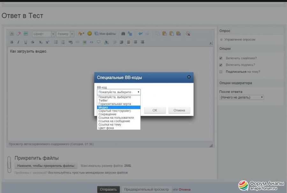Toggle the Включить подпись checkbox
This screenshot has width=287, height=193.
(x=221, y=65)
